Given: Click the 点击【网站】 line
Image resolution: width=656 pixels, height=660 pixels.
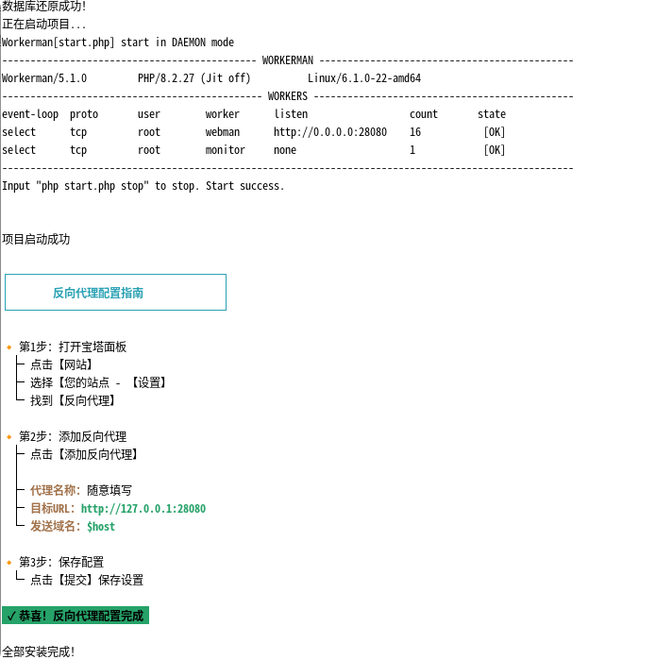Looking at the screenshot, I should 61,364.
